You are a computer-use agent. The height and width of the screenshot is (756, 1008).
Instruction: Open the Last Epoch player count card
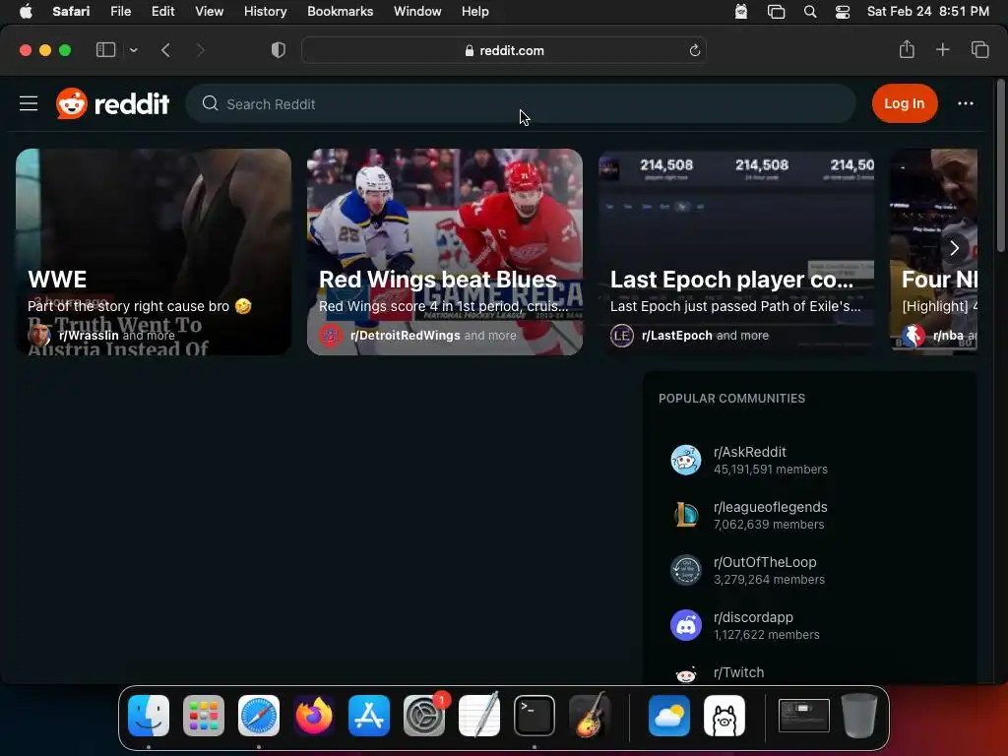tap(736, 252)
